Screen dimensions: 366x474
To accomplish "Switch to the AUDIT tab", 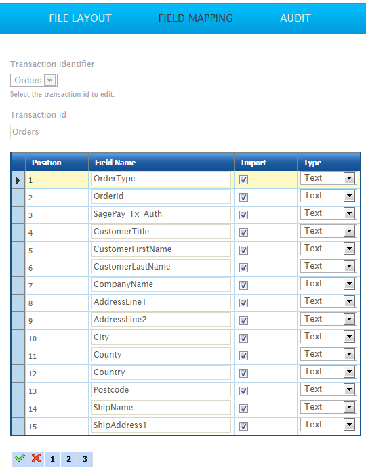I will tap(296, 18).
